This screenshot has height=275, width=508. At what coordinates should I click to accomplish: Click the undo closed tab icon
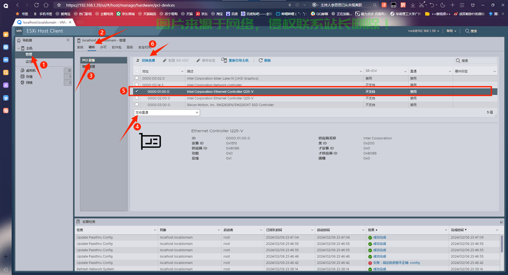pyautogui.click(x=432, y=5)
